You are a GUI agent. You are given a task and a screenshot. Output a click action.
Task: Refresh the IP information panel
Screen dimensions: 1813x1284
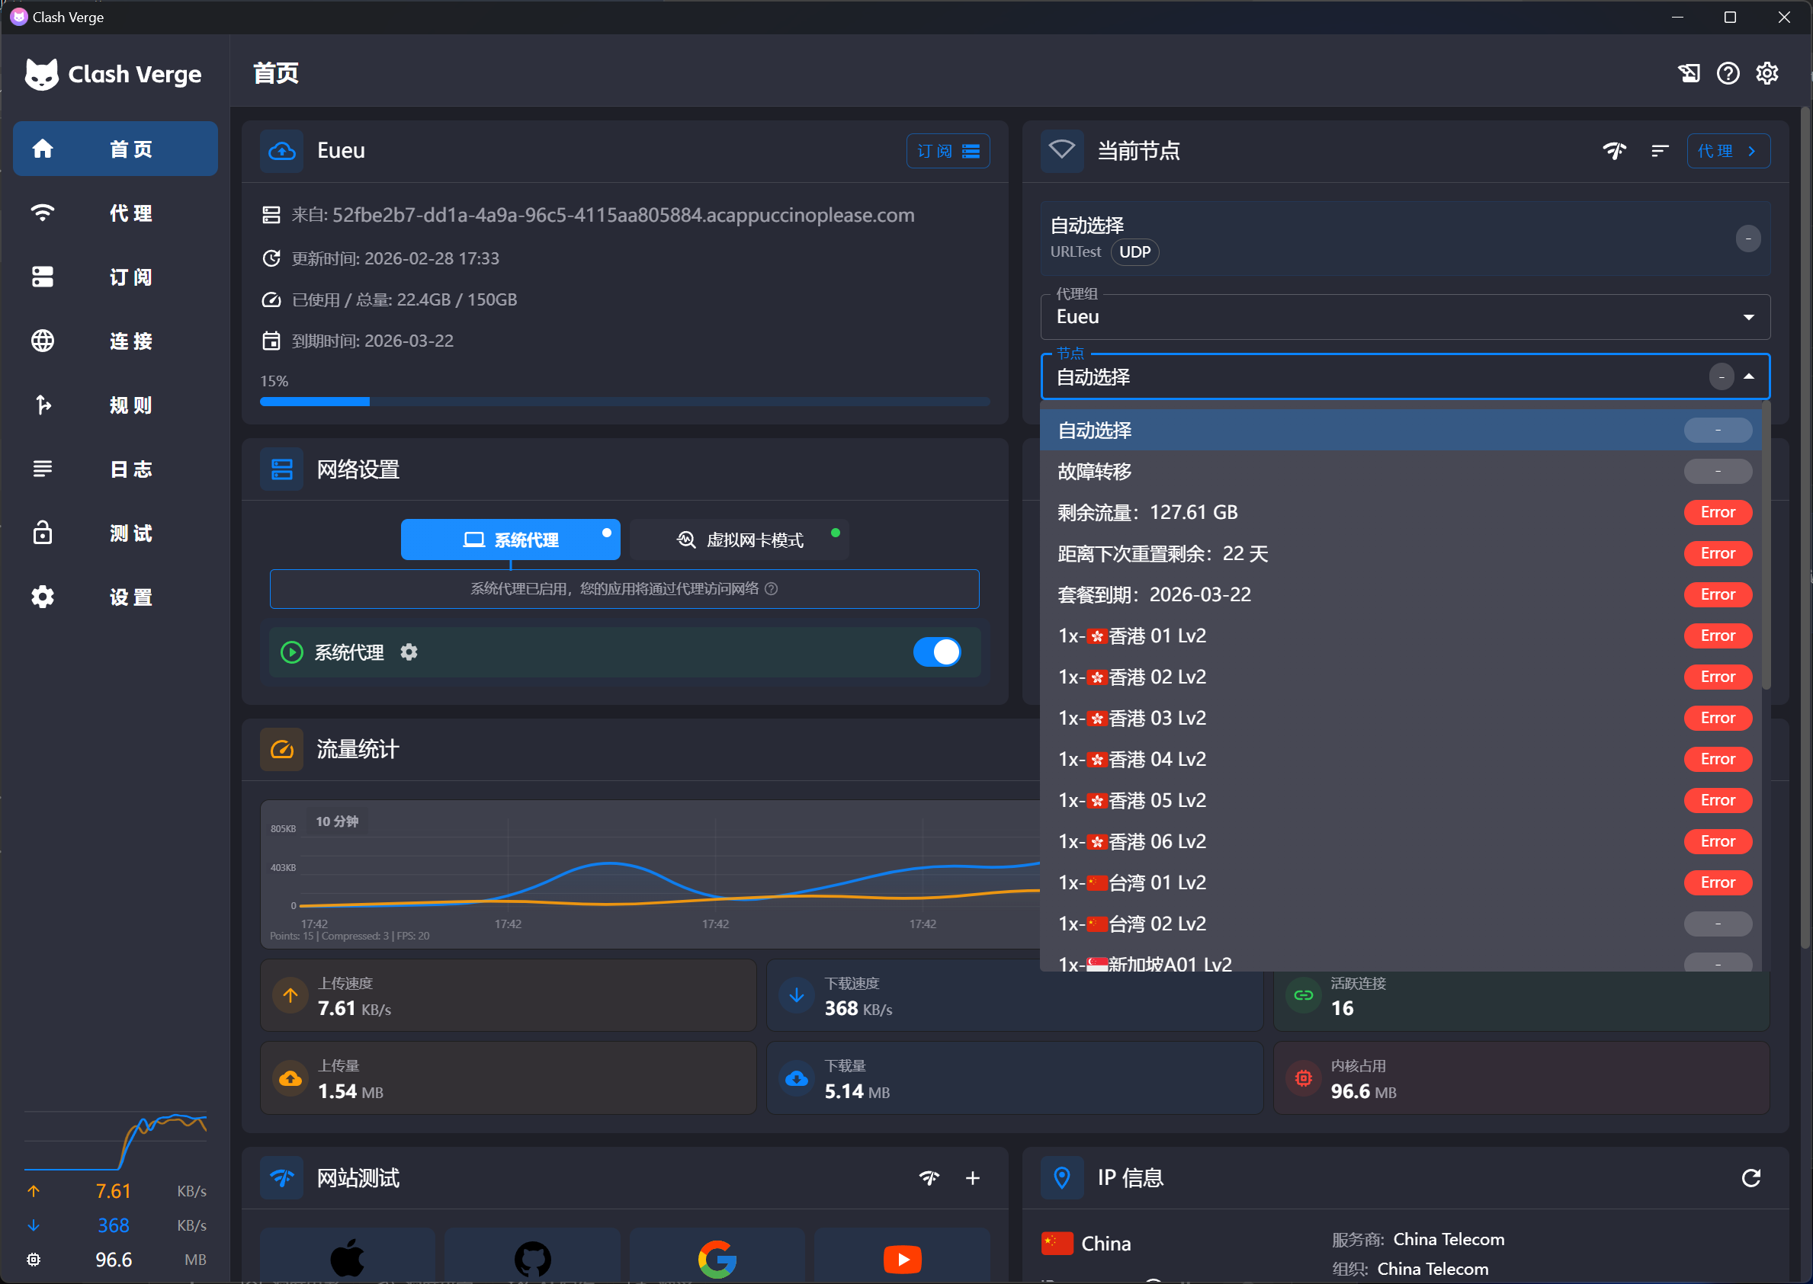coord(1750,1178)
